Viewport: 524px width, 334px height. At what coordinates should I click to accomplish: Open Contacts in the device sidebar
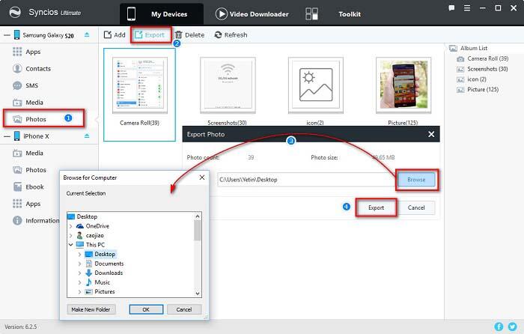coord(16,68)
